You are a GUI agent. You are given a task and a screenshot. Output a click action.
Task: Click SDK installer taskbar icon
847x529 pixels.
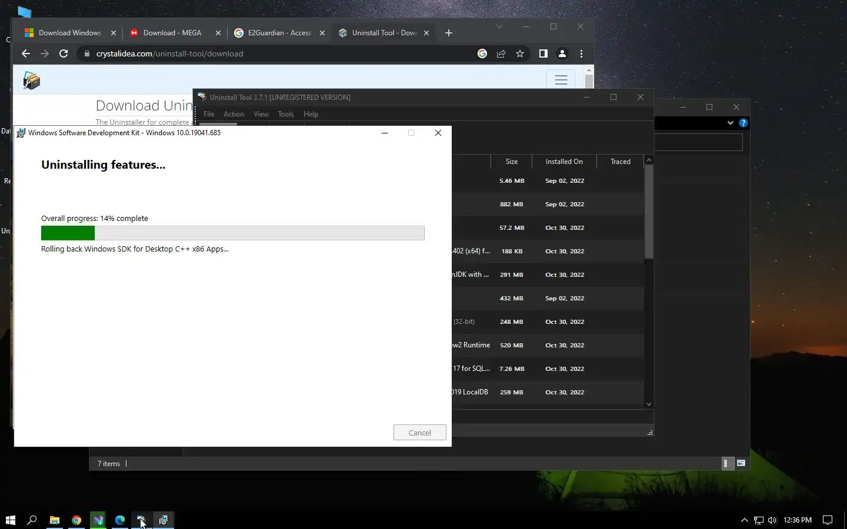click(164, 520)
